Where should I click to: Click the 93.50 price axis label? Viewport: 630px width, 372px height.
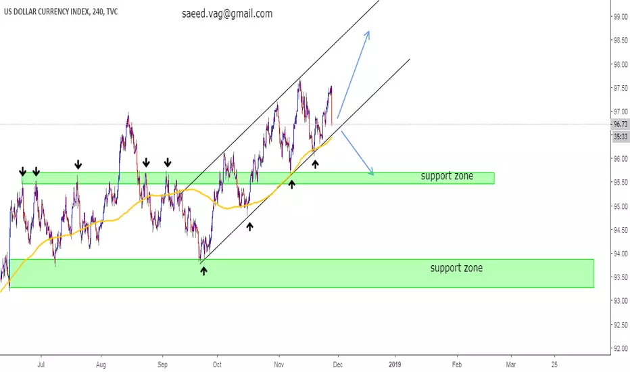point(620,277)
